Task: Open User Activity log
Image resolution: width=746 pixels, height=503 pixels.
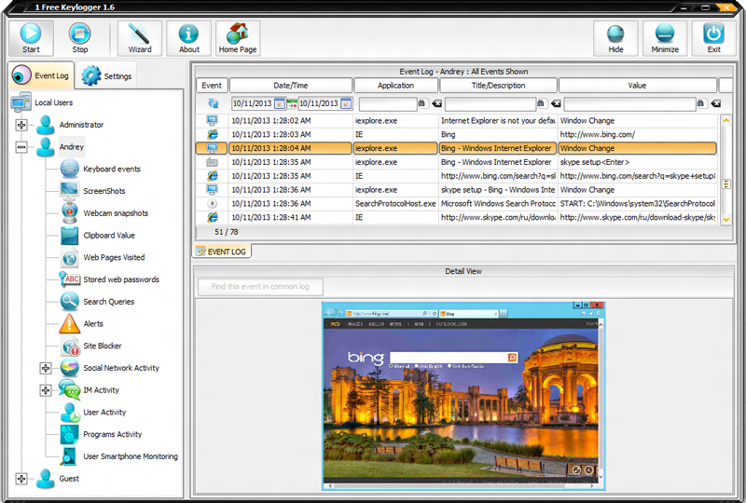Action: (x=104, y=413)
